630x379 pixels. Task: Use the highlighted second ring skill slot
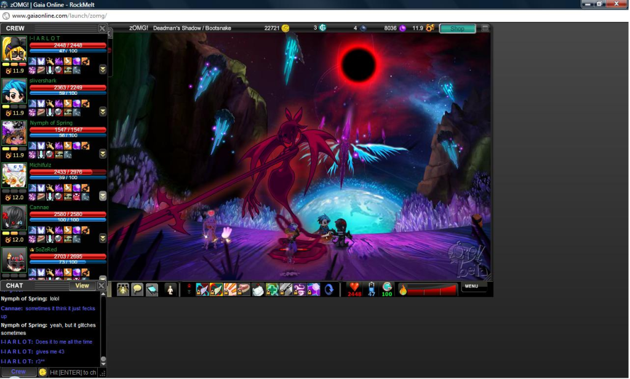(x=216, y=289)
